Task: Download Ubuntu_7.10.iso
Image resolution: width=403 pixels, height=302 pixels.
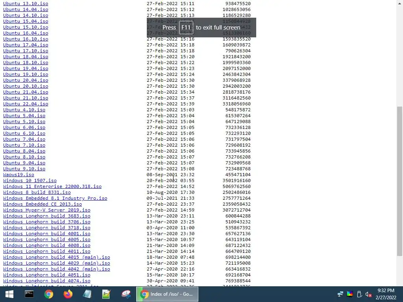Action: pyautogui.click(x=24, y=145)
